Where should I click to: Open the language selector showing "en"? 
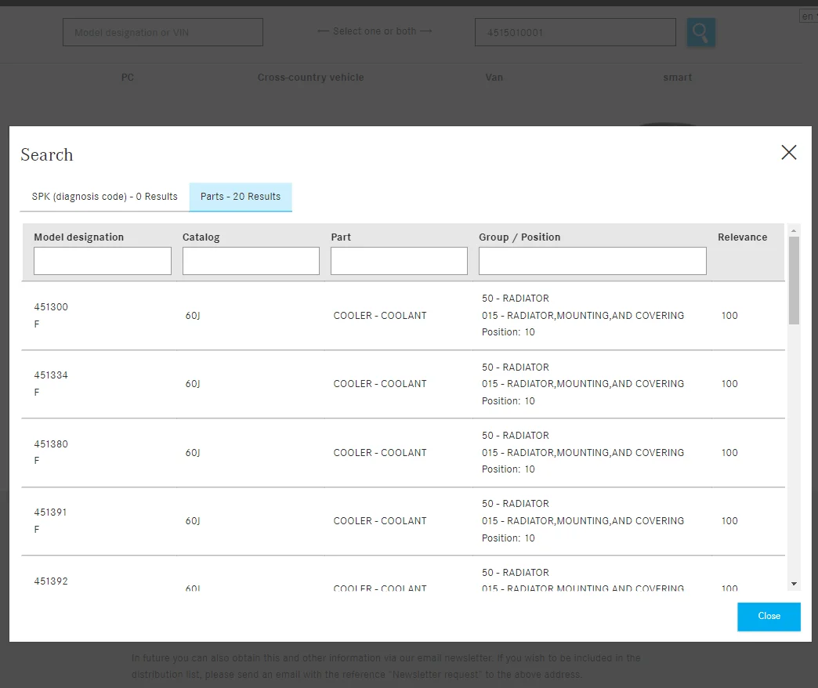(808, 16)
